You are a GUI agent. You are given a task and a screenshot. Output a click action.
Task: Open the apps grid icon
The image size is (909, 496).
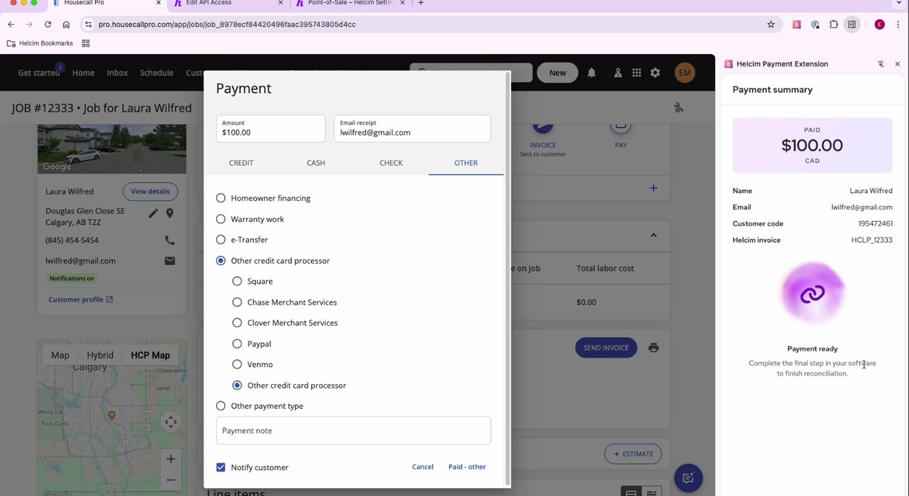636,73
